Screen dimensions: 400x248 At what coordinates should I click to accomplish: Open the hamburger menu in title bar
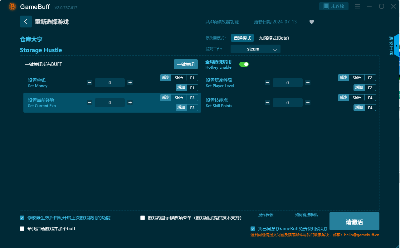[x=358, y=7]
